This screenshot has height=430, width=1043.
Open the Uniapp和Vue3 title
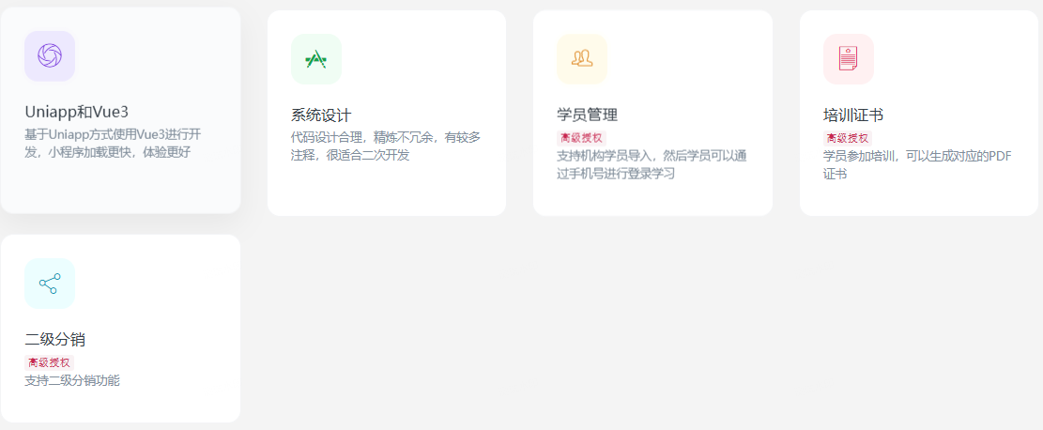pyautogui.click(x=76, y=112)
